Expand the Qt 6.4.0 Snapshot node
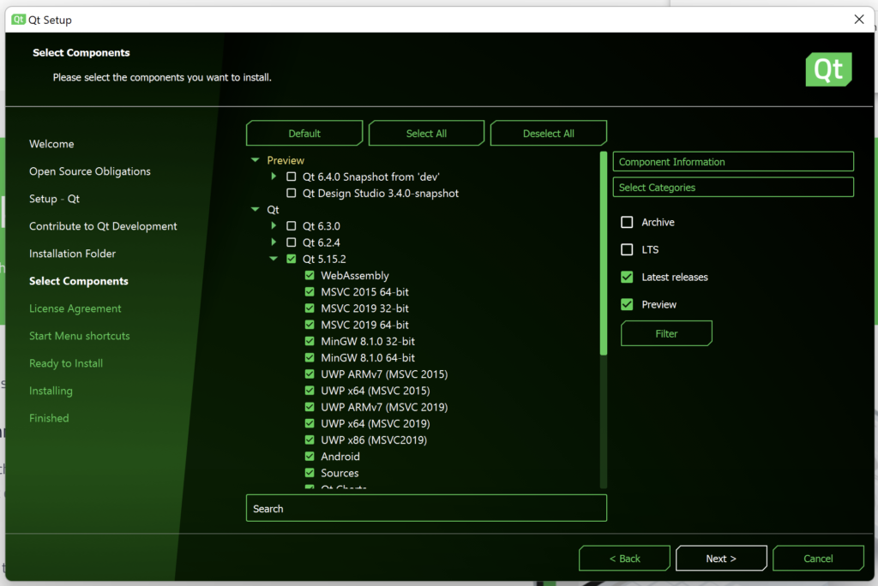 tap(274, 176)
